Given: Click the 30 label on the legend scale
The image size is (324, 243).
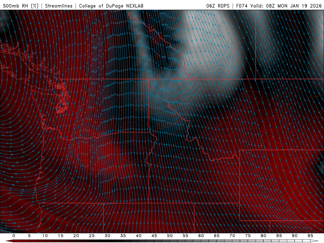Looking at the screenshot, I should point(107,236).
